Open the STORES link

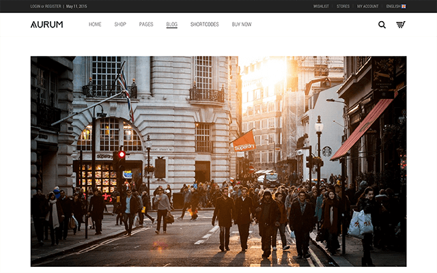343,6
